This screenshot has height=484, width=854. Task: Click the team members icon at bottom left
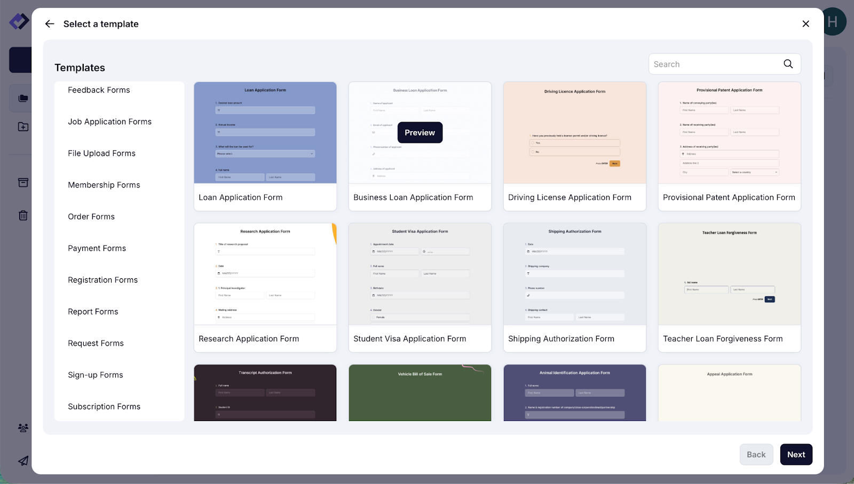(22, 427)
